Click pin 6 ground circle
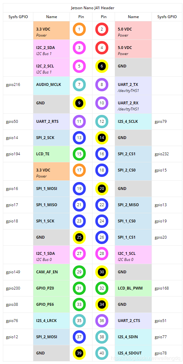Image resolution: width=183 pixels, height=364 pixels. 102,66
